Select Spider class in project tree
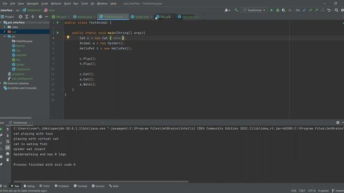 18,64
